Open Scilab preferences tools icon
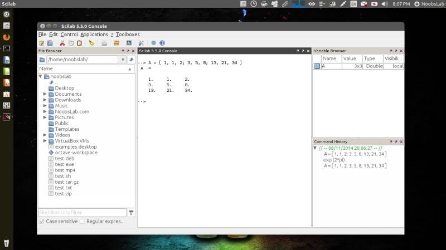 pyautogui.click(x=141, y=43)
